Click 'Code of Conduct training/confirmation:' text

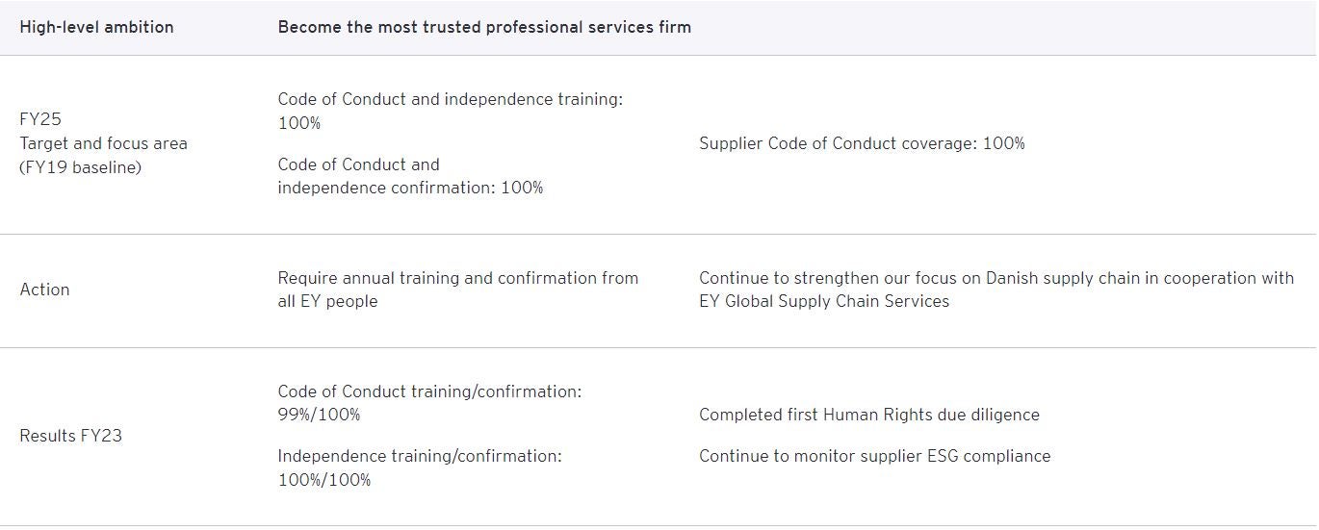[429, 391]
